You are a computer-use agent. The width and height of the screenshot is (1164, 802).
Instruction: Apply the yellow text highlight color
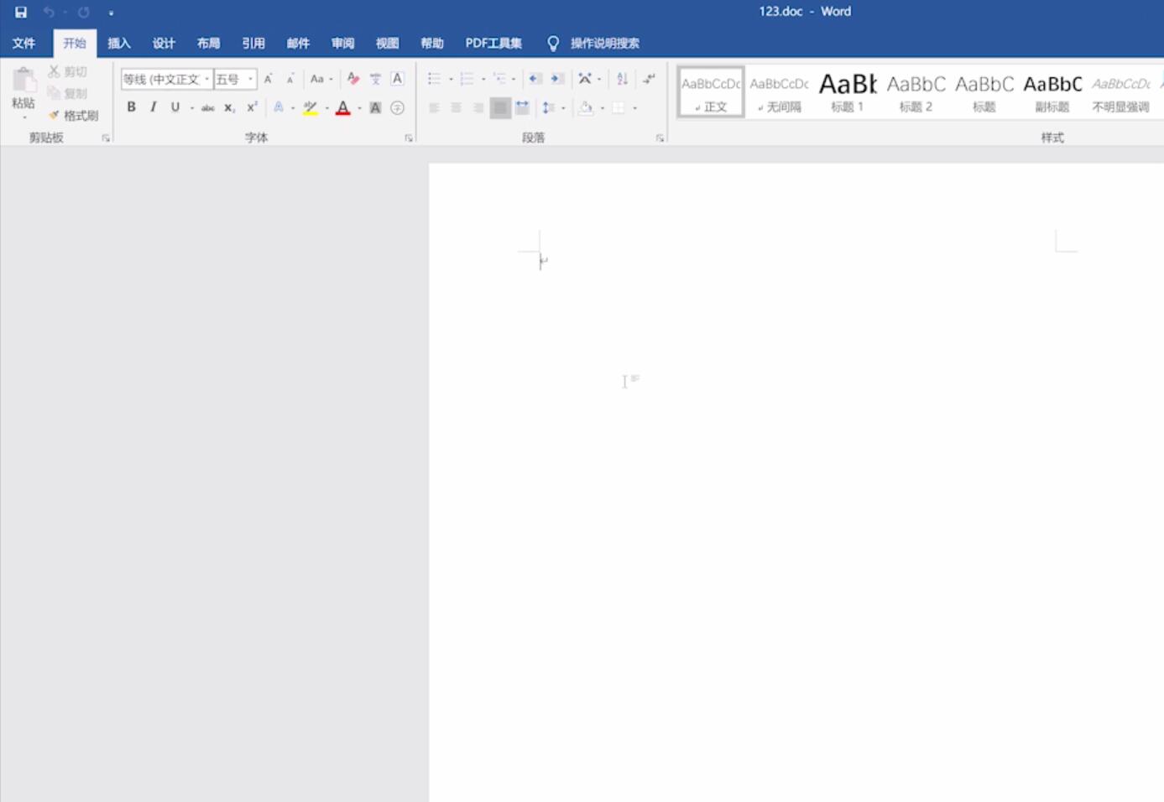(311, 107)
